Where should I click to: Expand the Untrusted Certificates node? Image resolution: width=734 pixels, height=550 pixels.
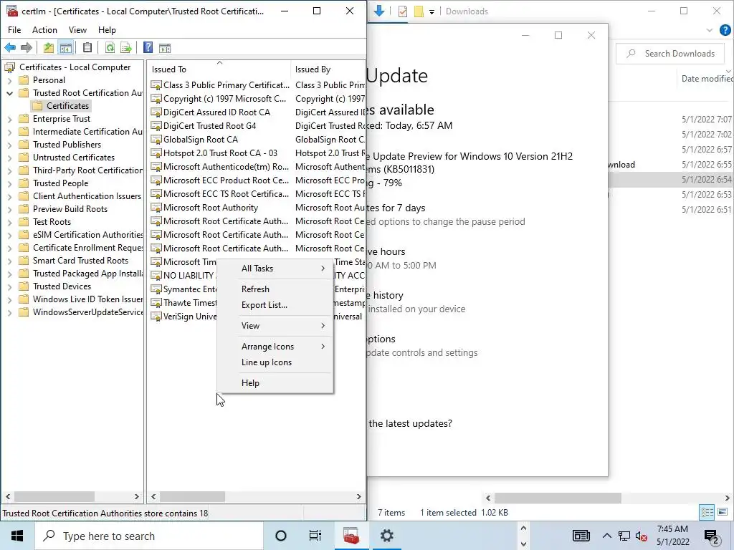[x=9, y=158]
